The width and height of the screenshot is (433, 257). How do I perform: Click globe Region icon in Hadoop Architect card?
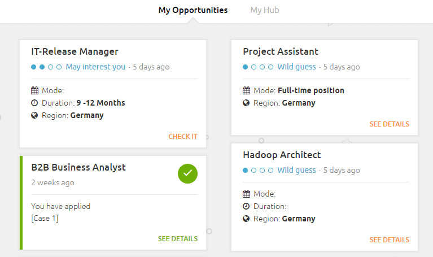[x=246, y=219]
